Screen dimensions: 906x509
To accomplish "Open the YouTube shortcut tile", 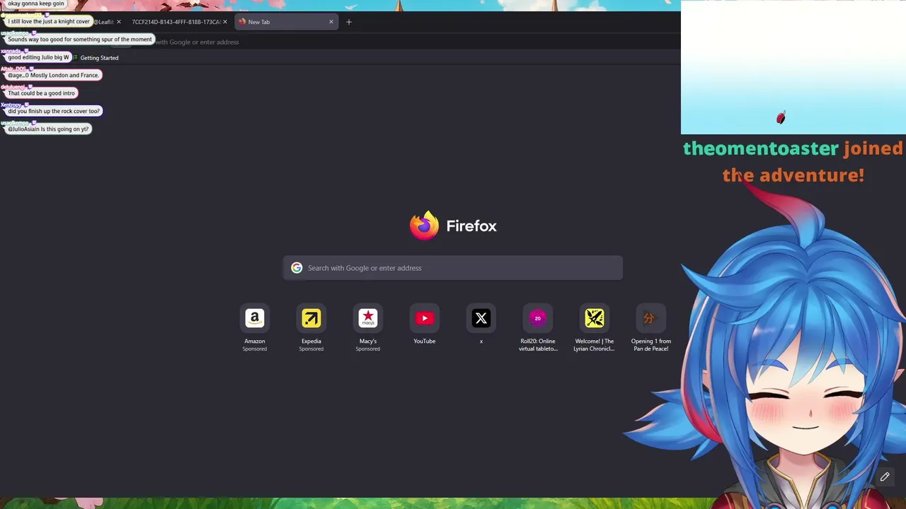I will pos(425,319).
